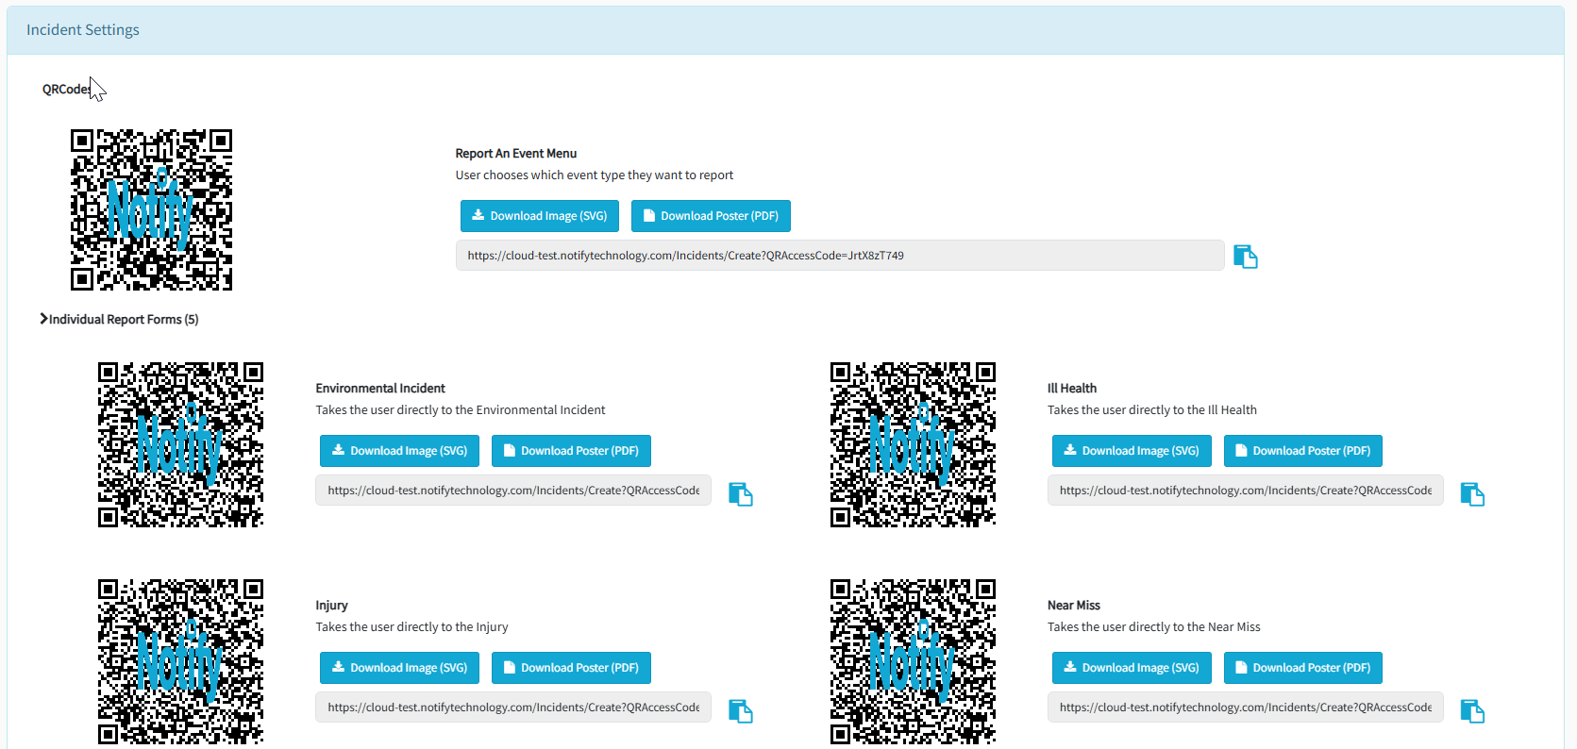The width and height of the screenshot is (1577, 749).
Task: Download Near Miss PDF poster
Action: click(x=1302, y=668)
